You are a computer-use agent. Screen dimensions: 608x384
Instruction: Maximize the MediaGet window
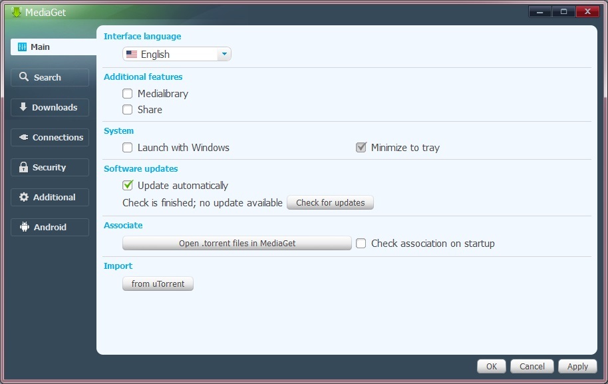coord(563,11)
